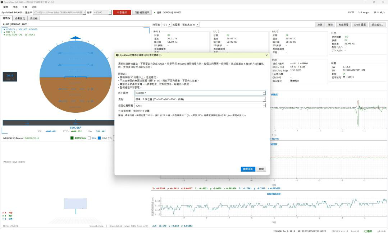
Task: Click the 清除 clear button
Action: click(330, 25)
